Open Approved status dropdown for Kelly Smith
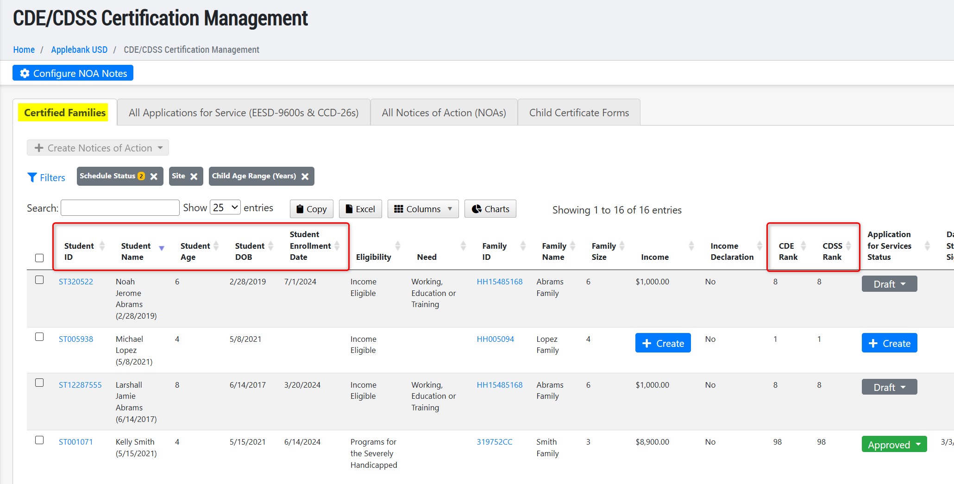Viewport: 954px width, 484px height. click(x=894, y=444)
